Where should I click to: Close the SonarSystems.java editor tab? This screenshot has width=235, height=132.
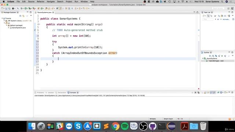pos(53,12)
